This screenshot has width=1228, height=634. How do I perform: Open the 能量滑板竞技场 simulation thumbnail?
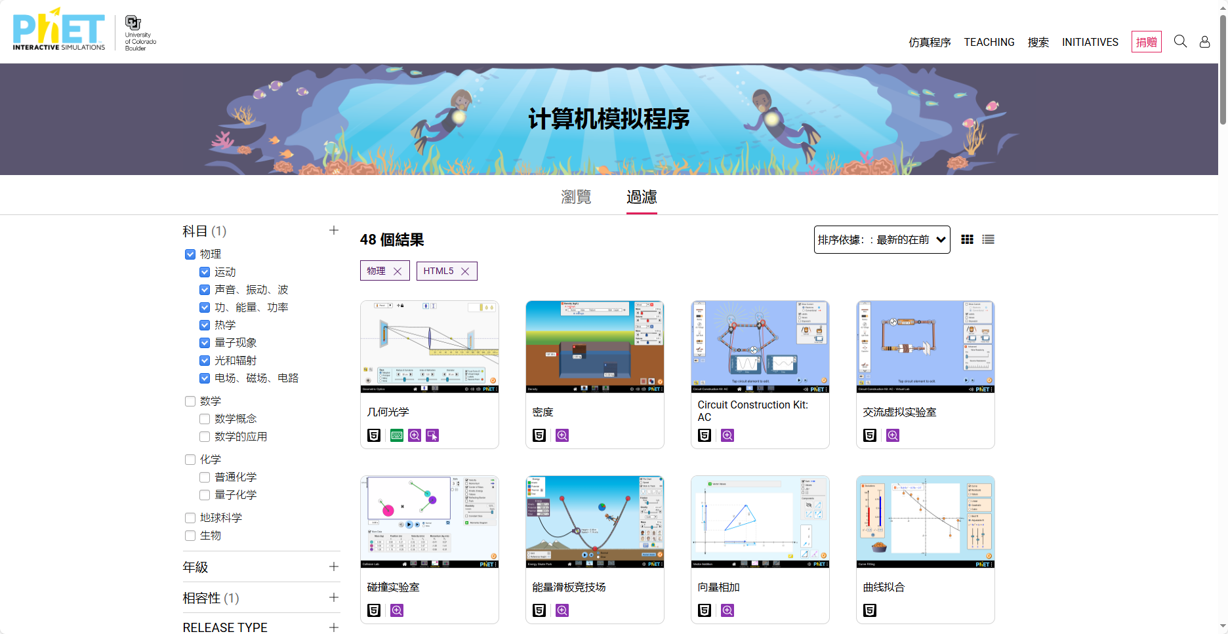click(594, 521)
